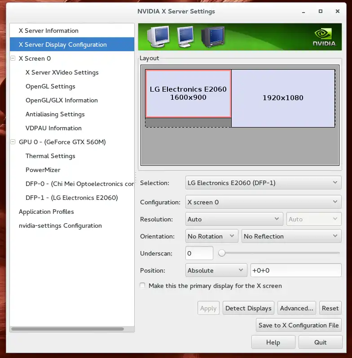The width and height of the screenshot is (352, 358).
Task: Open the Resolution Auto dropdown
Action: pyautogui.click(x=234, y=219)
